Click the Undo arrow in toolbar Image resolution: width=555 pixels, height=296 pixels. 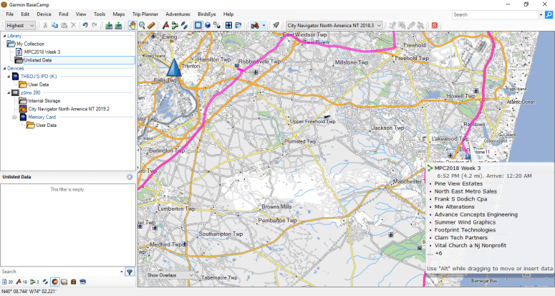85,25
